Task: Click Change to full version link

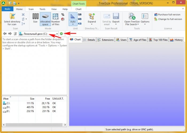Action: (x=170, y=19)
